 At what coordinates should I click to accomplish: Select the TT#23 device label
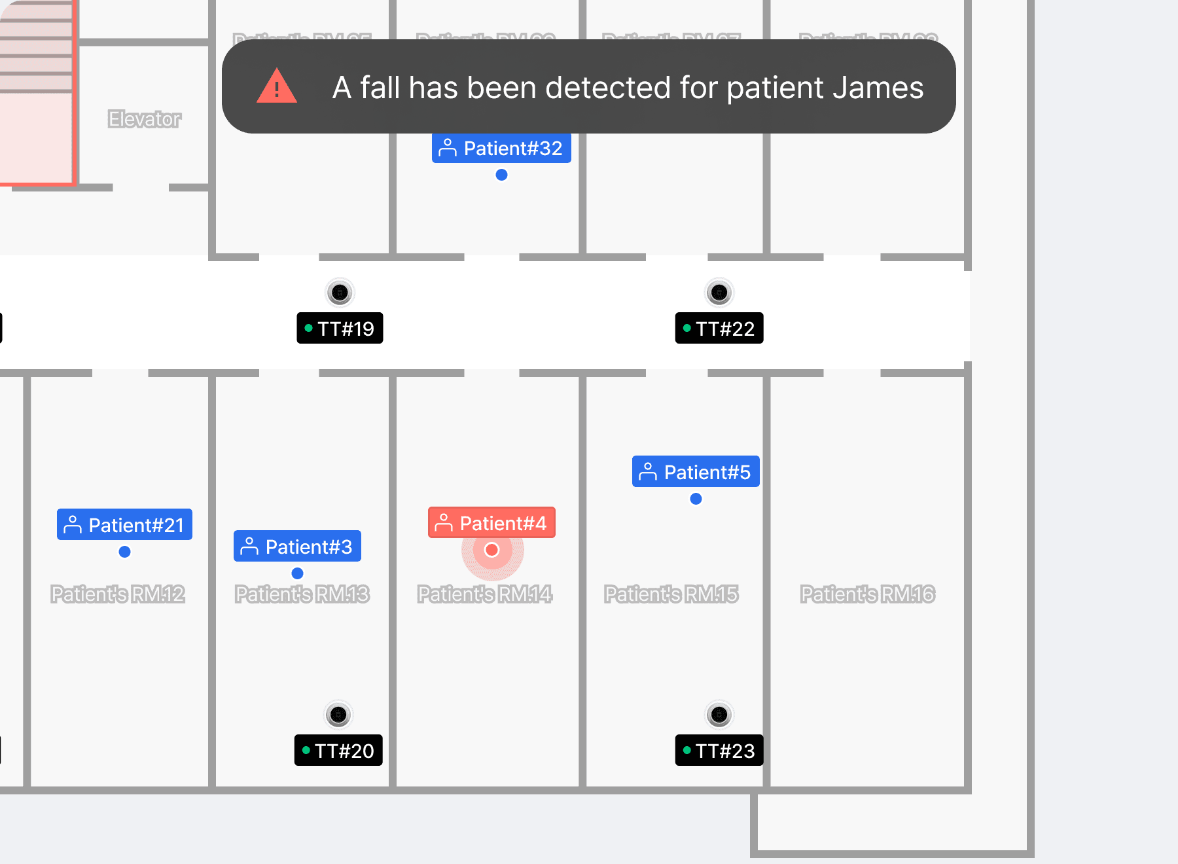tap(719, 751)
